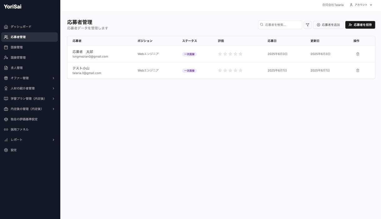Click the 独自の評価基準設定 scale icon
The image size is (381, 219).
pos(6,119)
